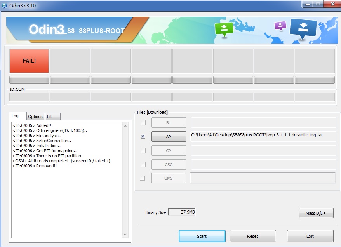The width and height of the screenshot is (341, 247).
Task: Click the green download icon in banner
Action: (224, 30)
